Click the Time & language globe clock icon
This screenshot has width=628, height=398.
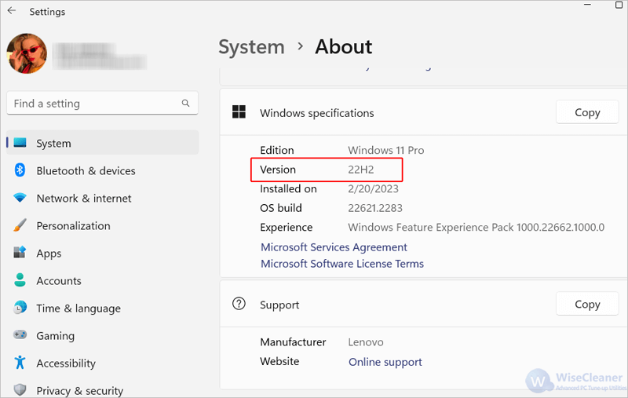point(20,308)
